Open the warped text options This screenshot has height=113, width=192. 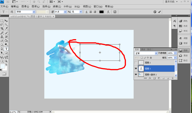tap(108, 12)
